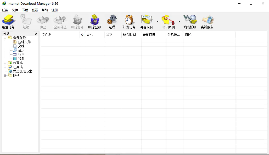Expand the 已完成 tree node
269x155 pixels.
click(5, 67)
